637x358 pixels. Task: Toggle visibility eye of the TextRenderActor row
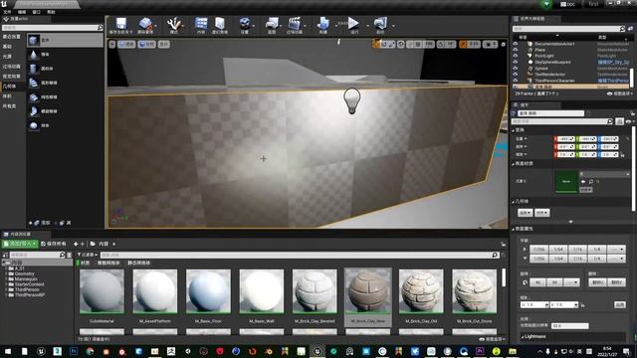(x=516, y=75)
